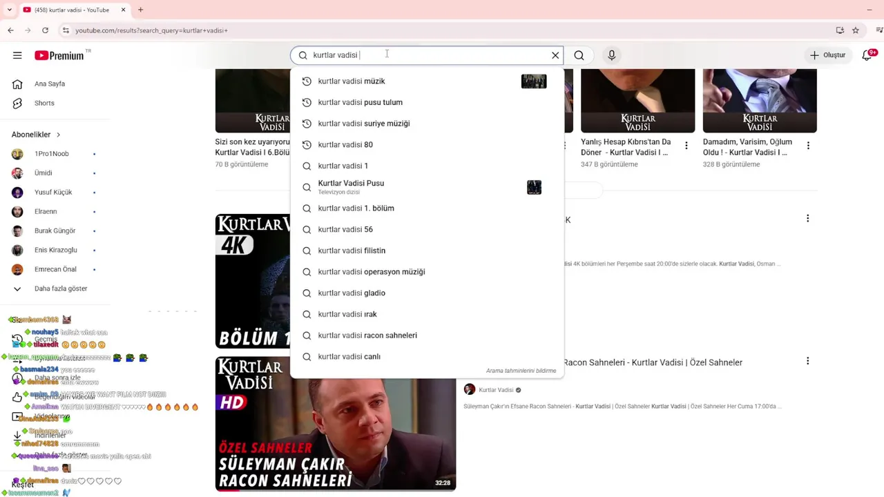884x497 pixels.
Task: Play Süleyman Çakır Racon Sahneleri thumbnail
Action: (336, 424)
